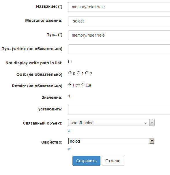
Task: Open the Связанный объект dropdown arrow
Action: (x=152, y=123)
